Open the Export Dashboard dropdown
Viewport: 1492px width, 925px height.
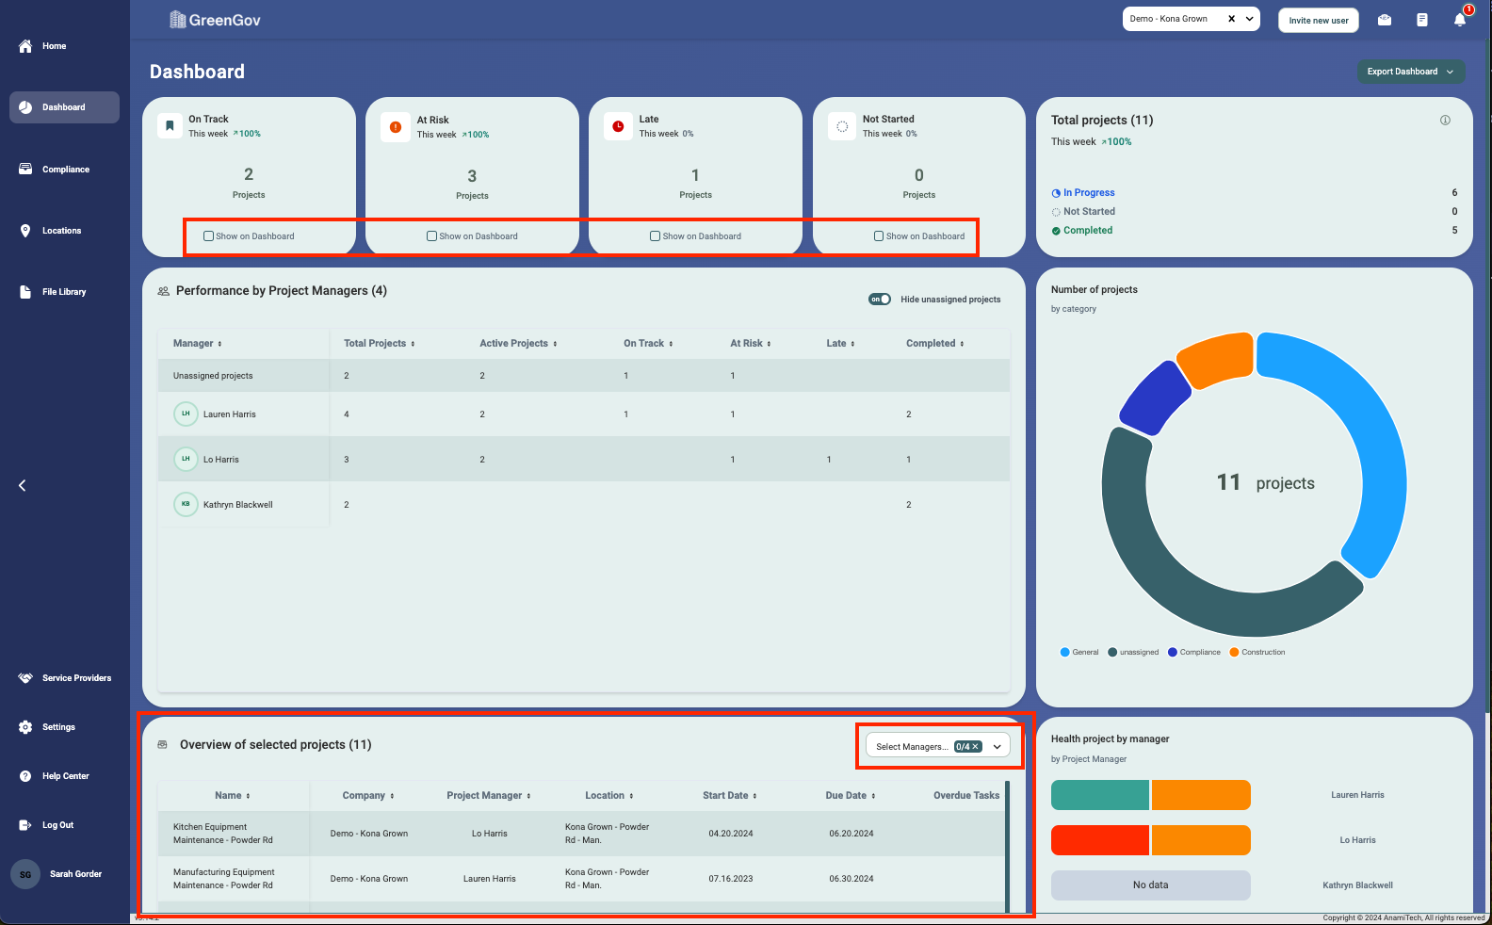pyautogui.click(x=1410, y=72)
